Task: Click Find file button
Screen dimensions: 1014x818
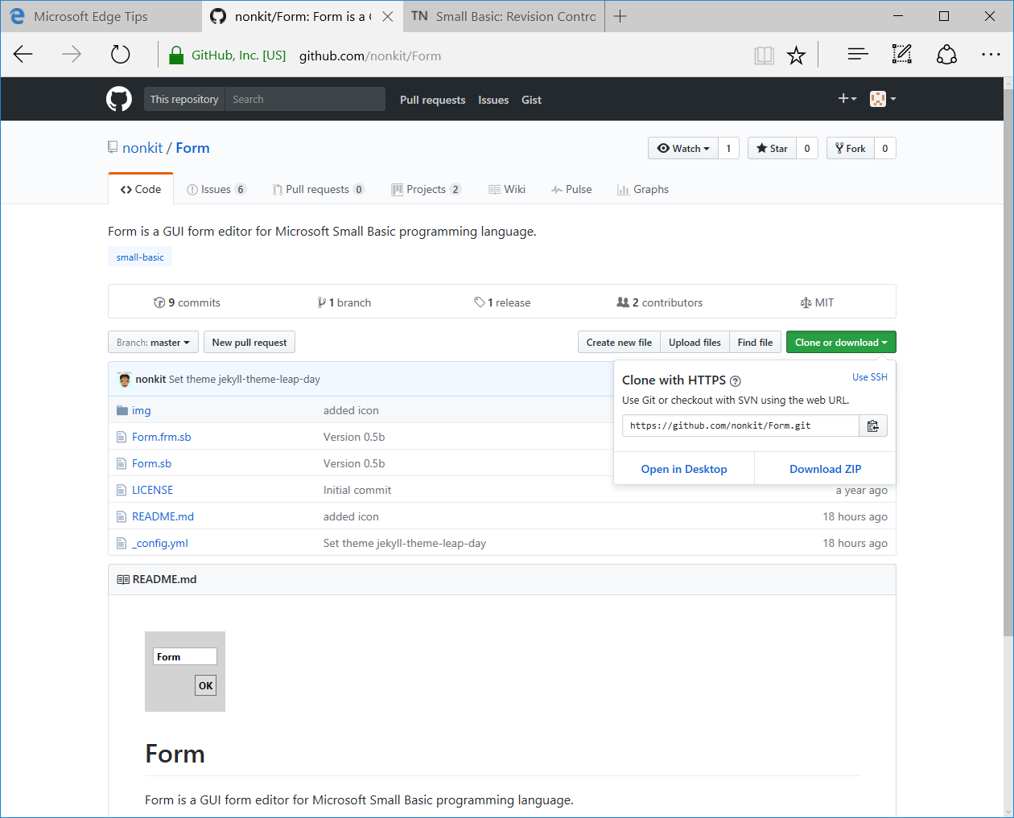Action: (755, 343)
